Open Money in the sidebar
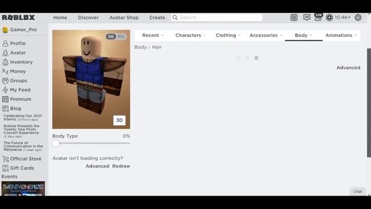The height and width of the screenshot is (209, 371). click(x=18, y=71)
